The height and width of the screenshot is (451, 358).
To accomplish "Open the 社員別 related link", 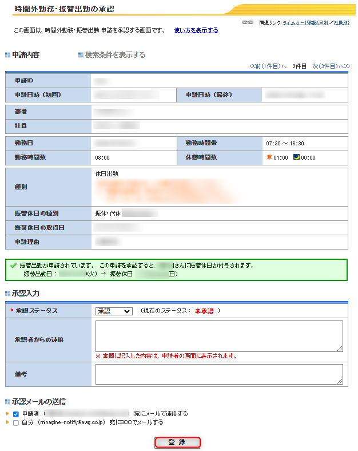I will pos(341,22).
